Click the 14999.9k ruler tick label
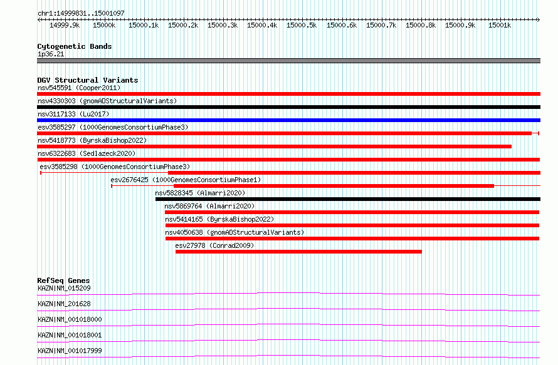Image resolution: width=558 pixels, height=365 pixels. pos(65,25)
